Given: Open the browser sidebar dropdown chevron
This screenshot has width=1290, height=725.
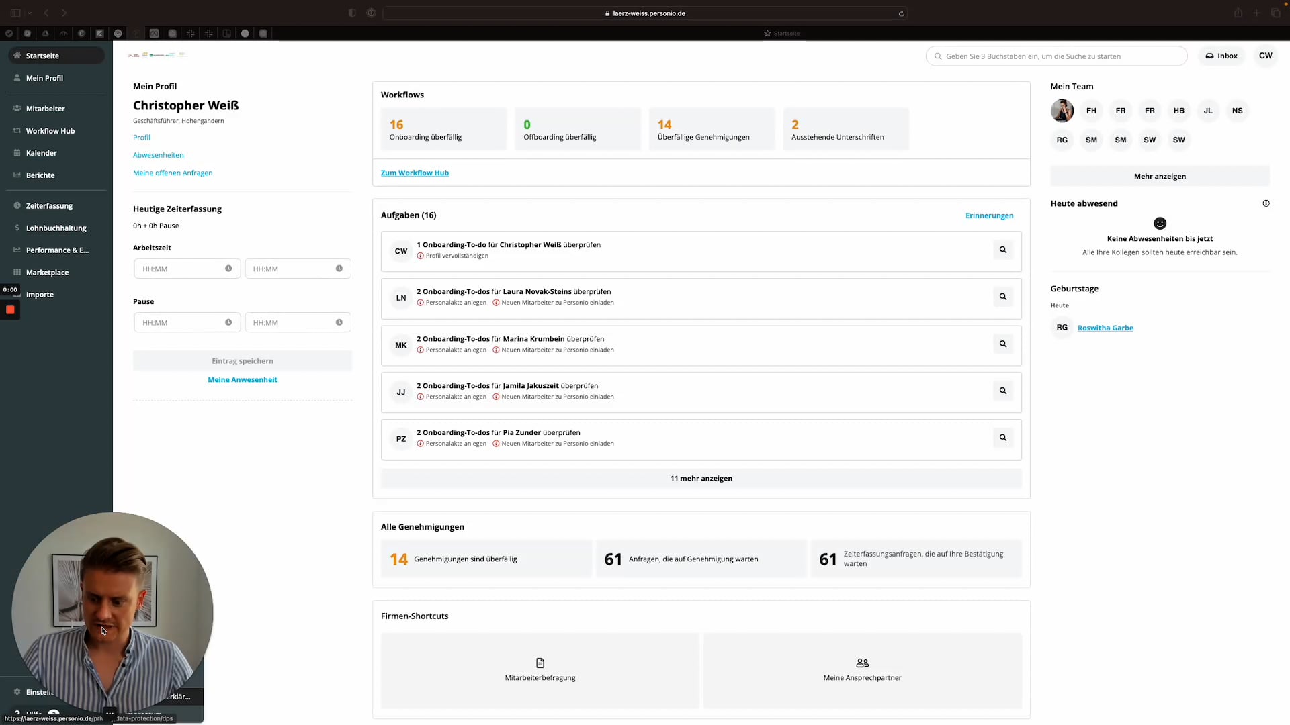Looking at the screenshot, I should (x=30, y=13).
